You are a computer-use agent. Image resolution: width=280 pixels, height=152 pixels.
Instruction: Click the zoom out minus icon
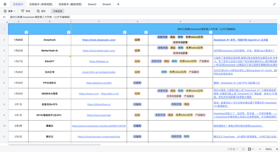[260, 149]
